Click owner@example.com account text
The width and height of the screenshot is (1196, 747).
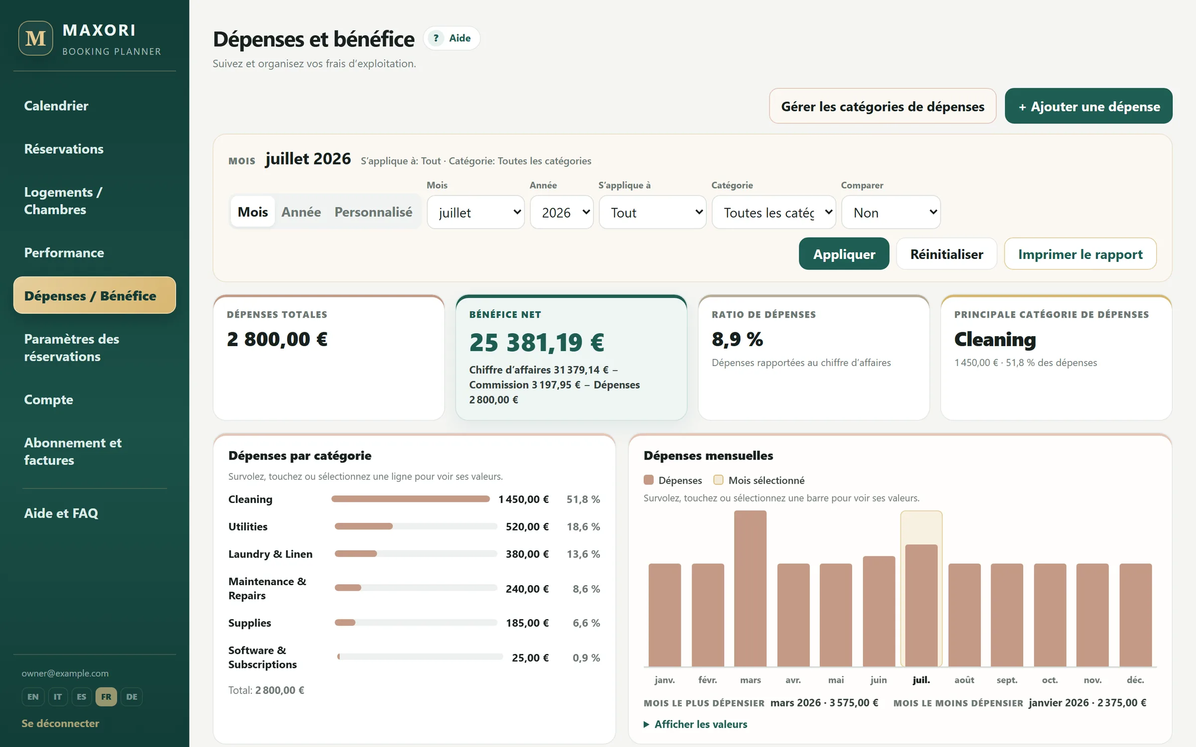[65, 673]
